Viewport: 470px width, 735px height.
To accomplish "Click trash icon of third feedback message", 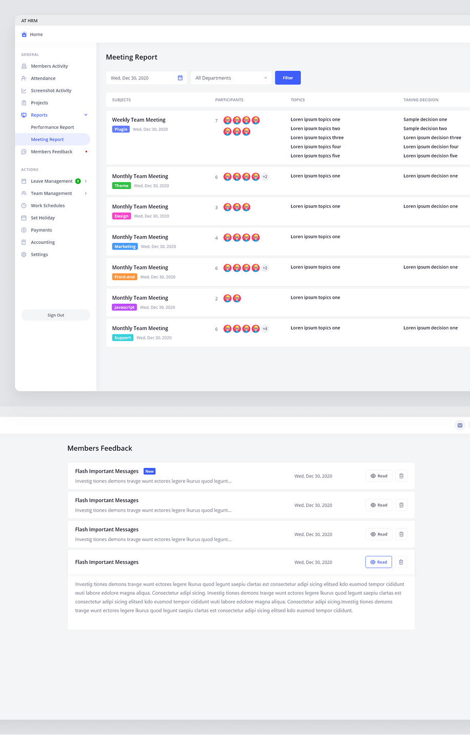I will tap(401, 534).
